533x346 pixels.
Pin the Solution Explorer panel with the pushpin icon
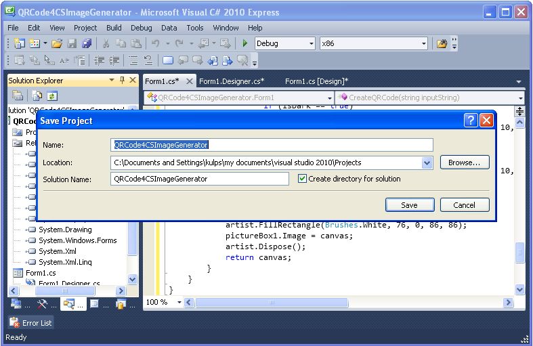123,80
